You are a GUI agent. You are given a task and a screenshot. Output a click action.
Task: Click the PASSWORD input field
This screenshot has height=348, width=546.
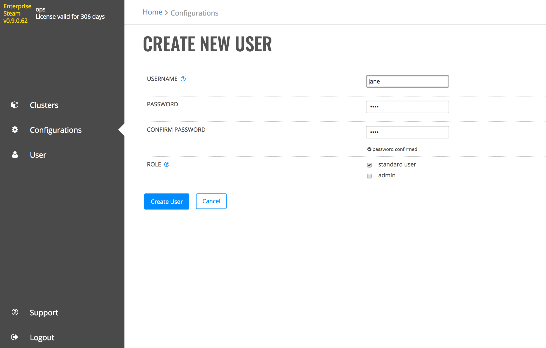point(407,107)
